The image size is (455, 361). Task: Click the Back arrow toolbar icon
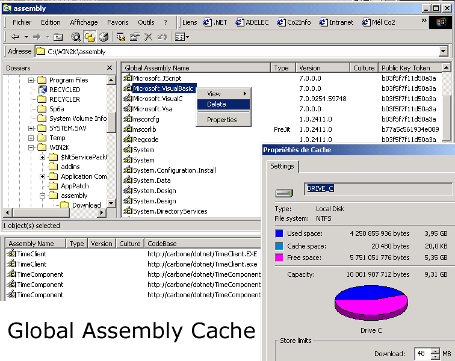click(15, 37)
